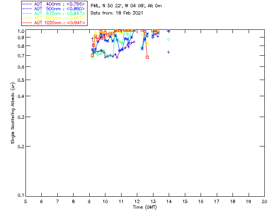
Task: Click the x-axis tick label 16
Action: tap(201, 201)
